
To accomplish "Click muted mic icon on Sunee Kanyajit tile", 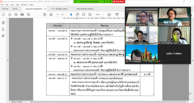I will pos(127,61).
